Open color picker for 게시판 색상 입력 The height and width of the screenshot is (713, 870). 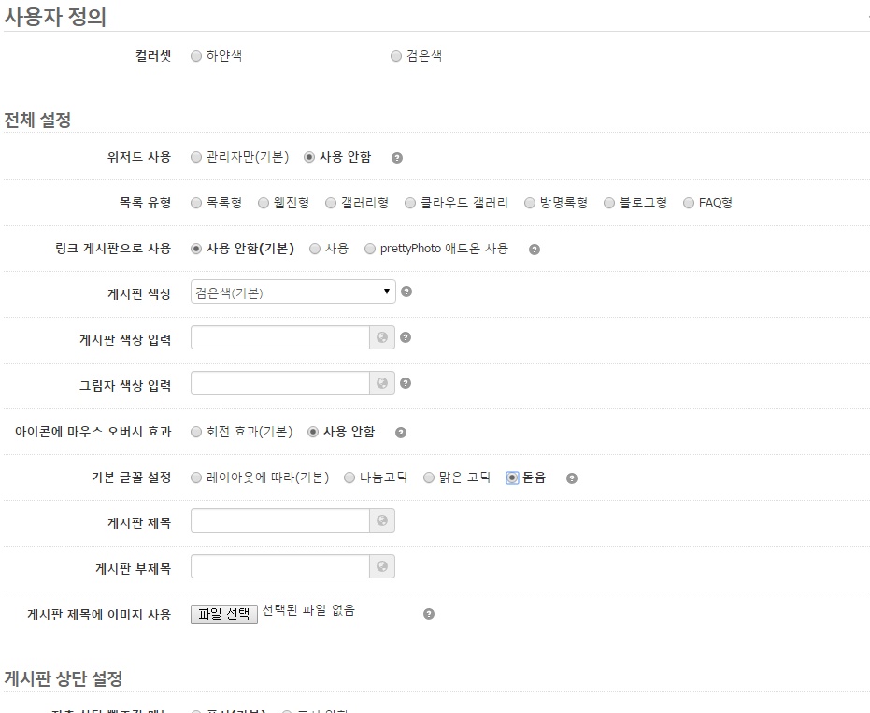(381, 338)
